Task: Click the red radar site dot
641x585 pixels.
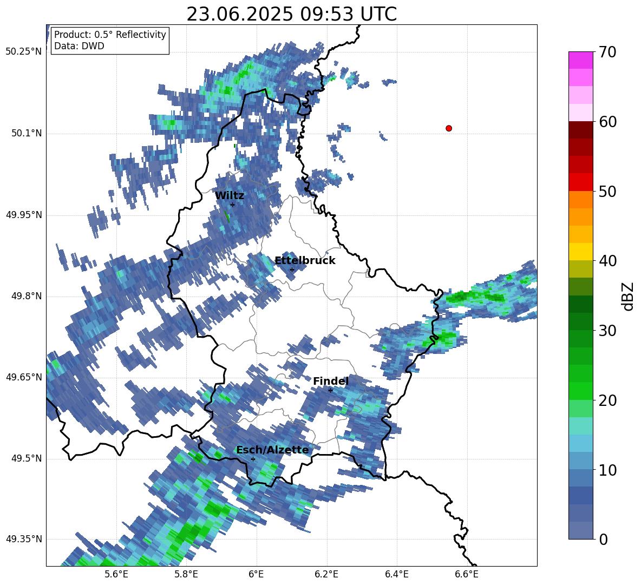Action: (448, 128)
